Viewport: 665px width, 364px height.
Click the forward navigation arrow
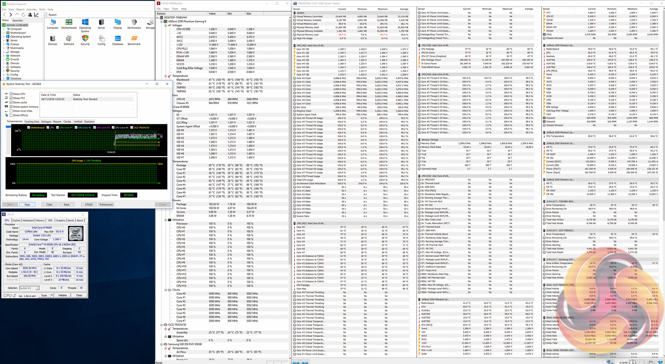[x=11, y=15]
